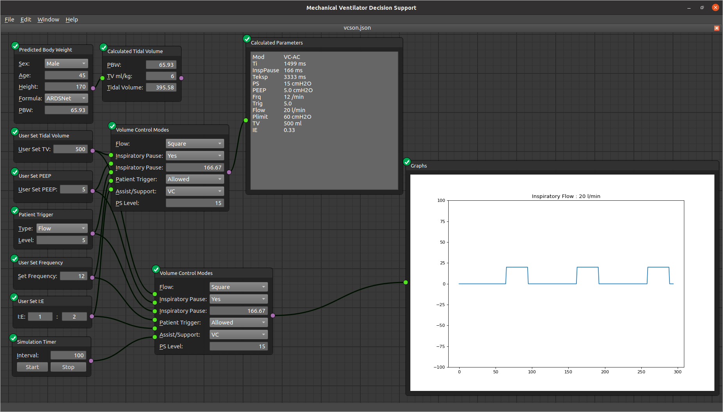This screenshot has width=723, height=412.
Task: Click the green check icon on Predicted Body Weight node
Action: (15, 46)
